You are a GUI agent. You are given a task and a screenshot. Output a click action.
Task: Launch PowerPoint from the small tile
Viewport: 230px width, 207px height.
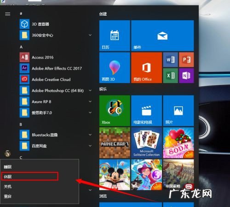(186, 59)
